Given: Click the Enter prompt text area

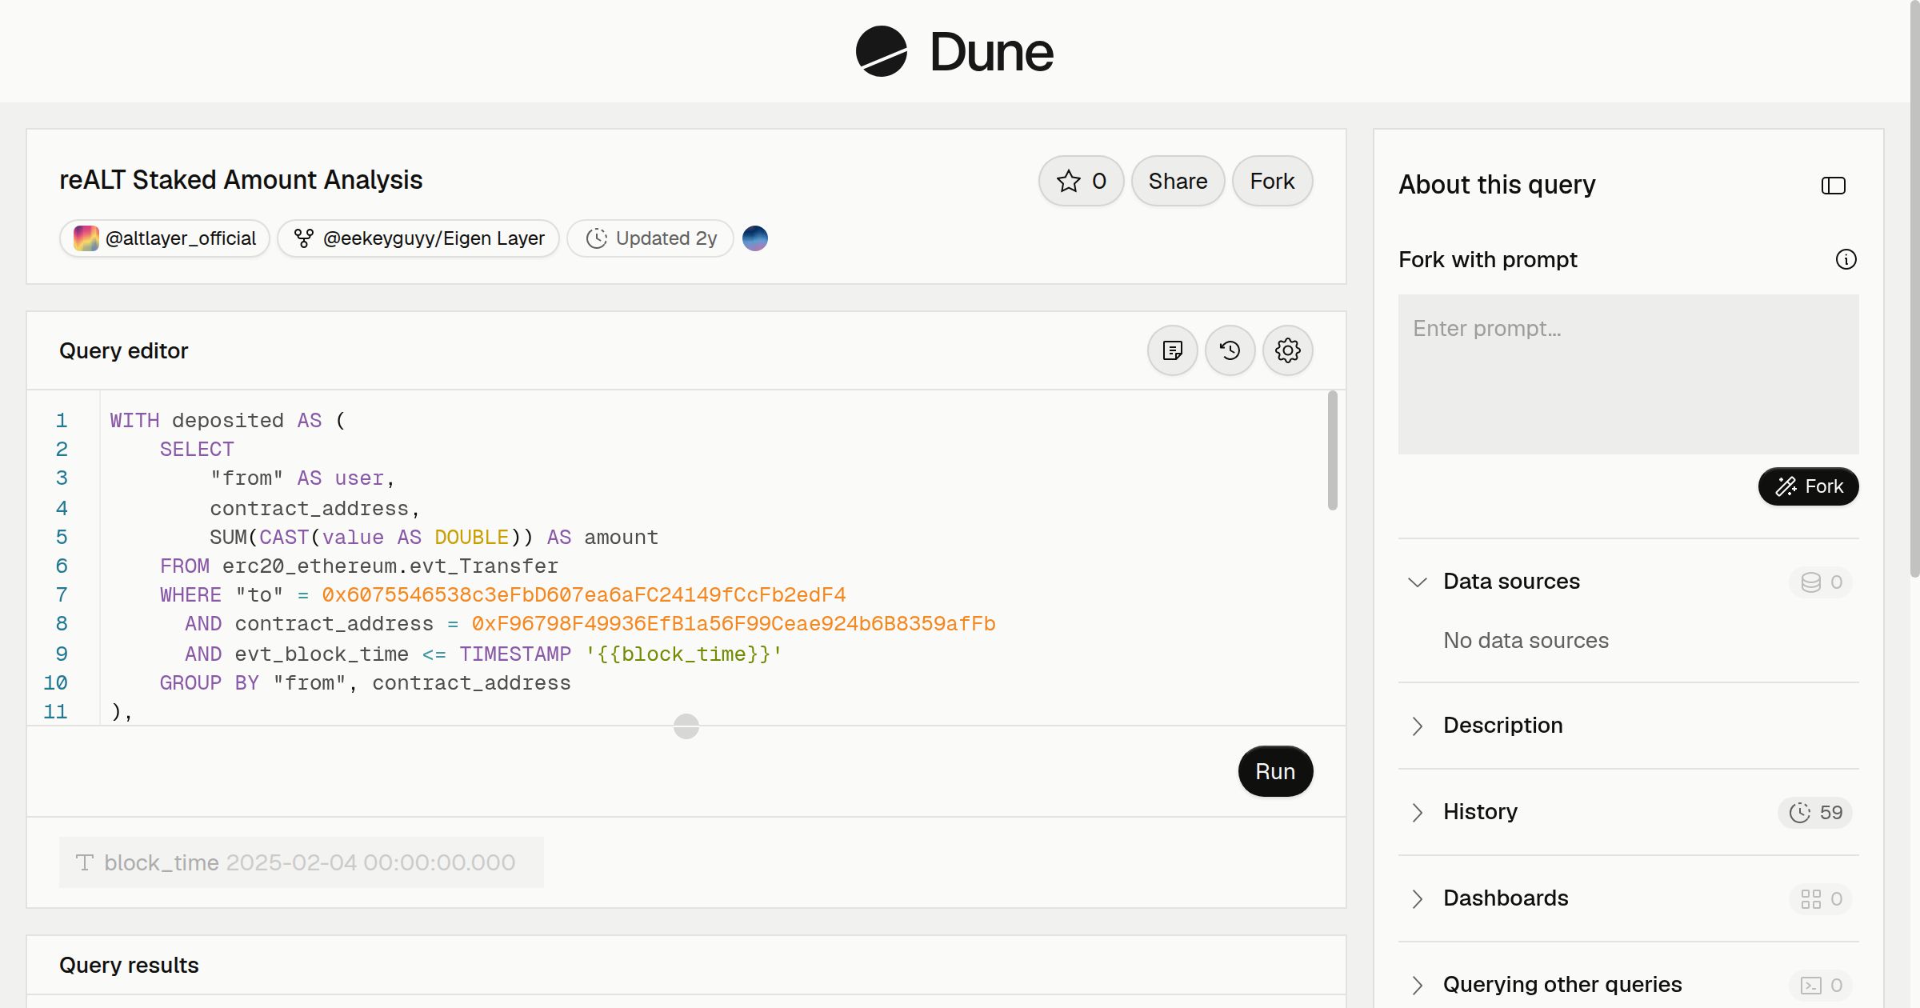Looking at the screenshot, I should tap(1628, 374).
